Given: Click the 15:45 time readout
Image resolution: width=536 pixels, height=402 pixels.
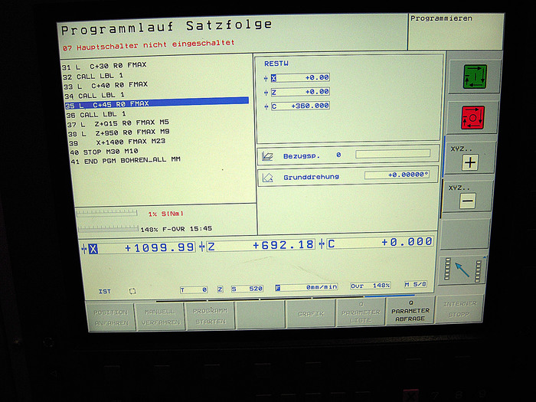Looking at the screenshot, I should [201, 228].
